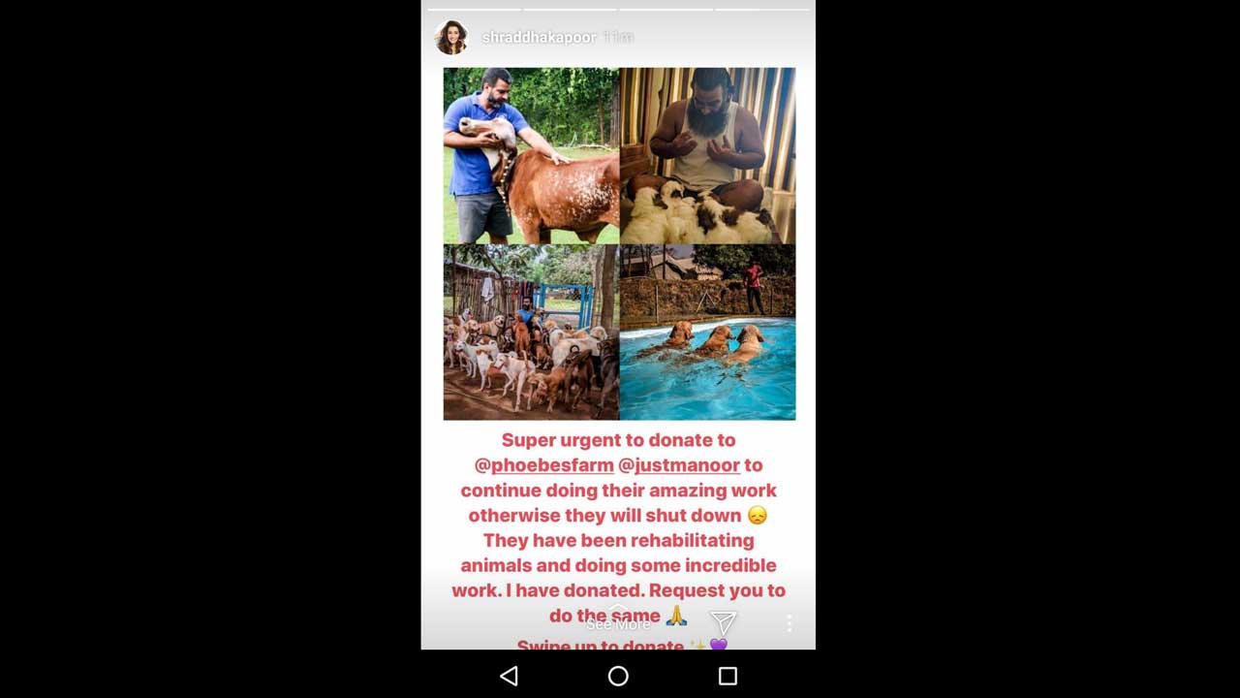The height and width of the screenshot is (698, 1240).
Task: Select the second story progress bar segment
Action: [x=570, y=10]
